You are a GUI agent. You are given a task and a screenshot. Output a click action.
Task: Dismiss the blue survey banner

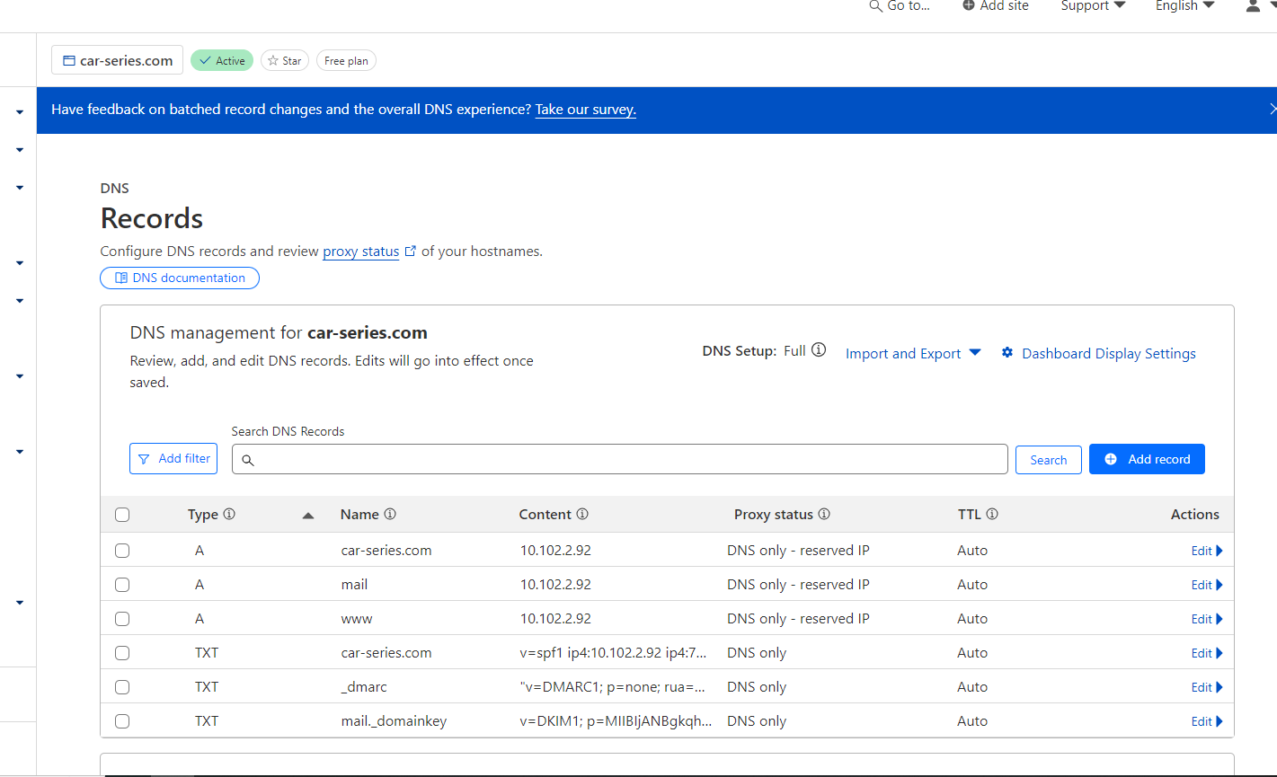point(1273,109)
